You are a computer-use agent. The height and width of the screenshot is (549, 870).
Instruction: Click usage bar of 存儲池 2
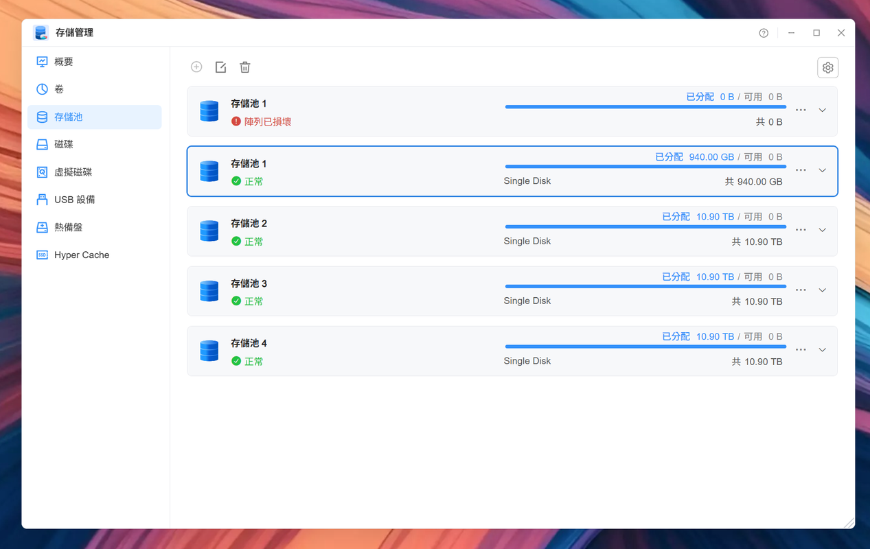[645, 226]
